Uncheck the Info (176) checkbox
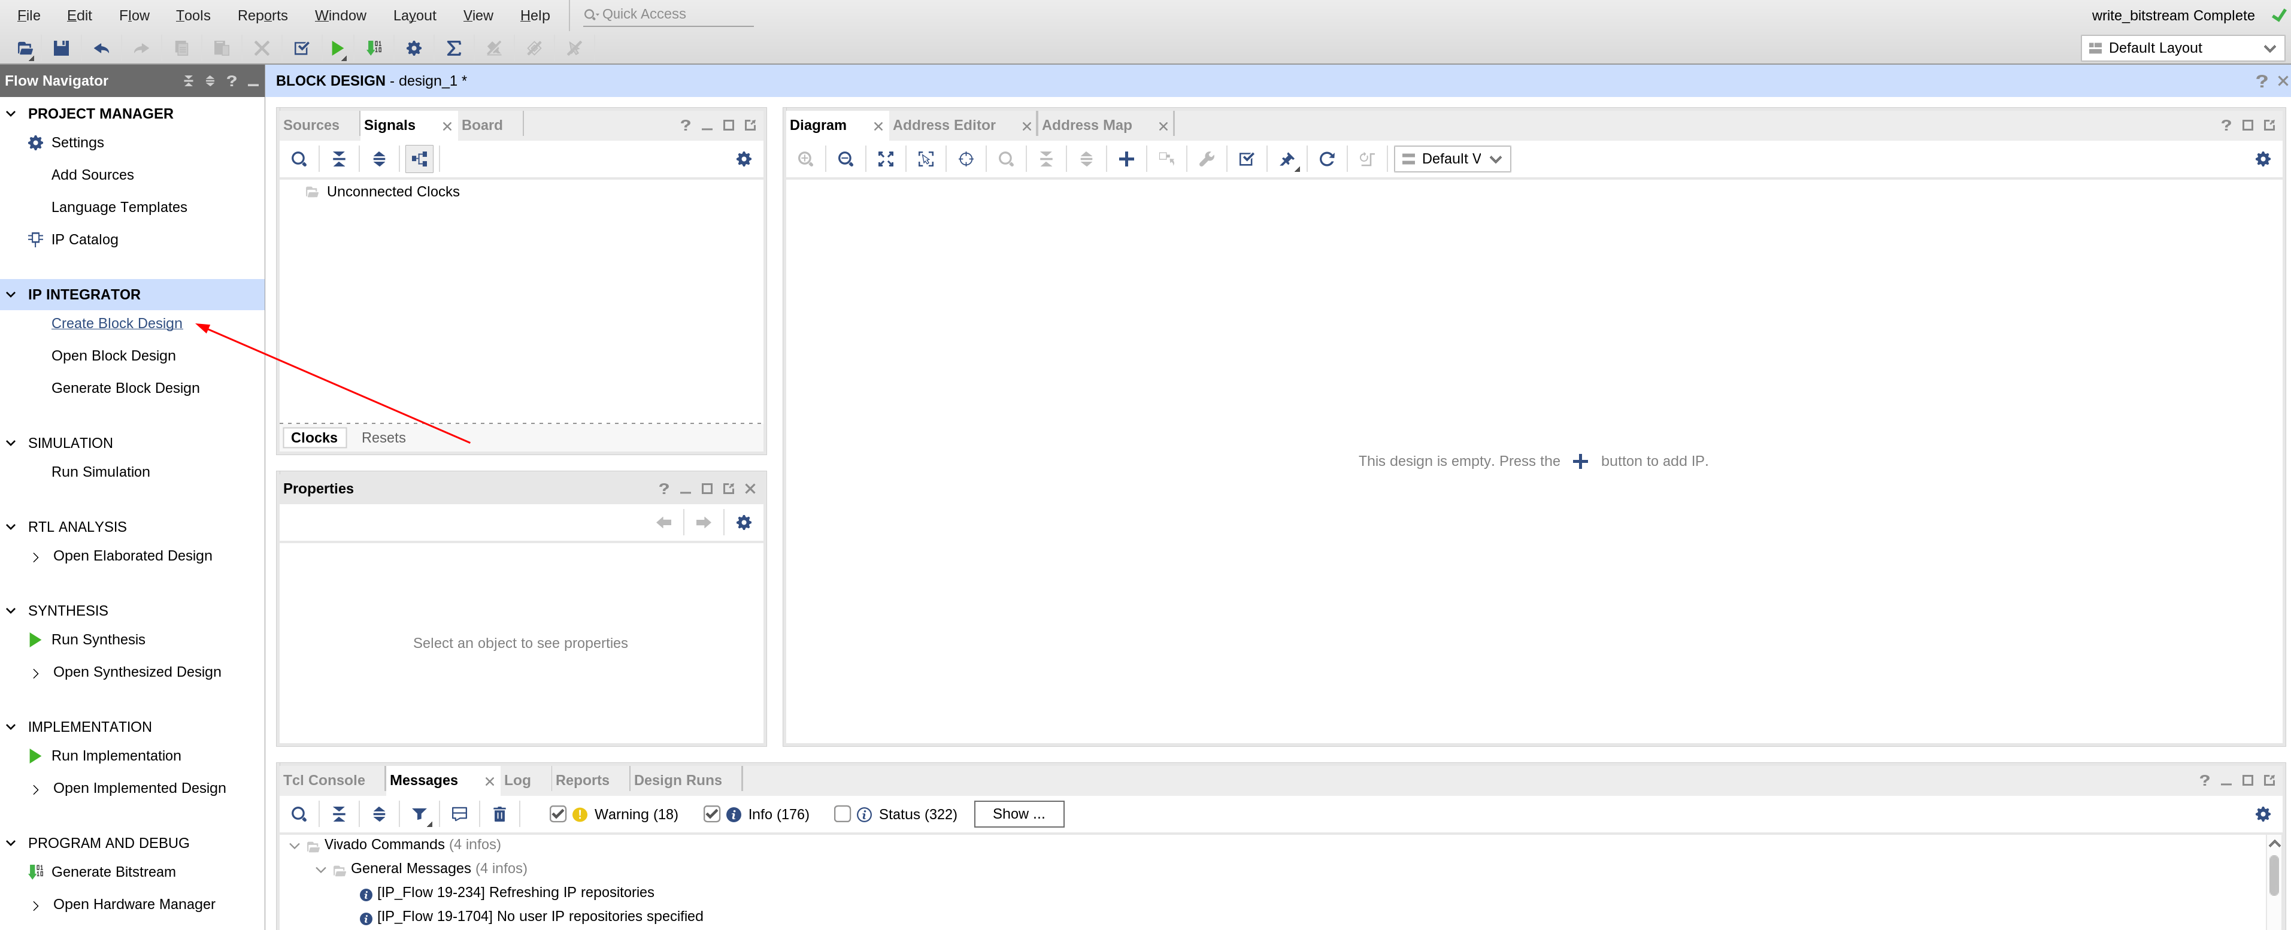The height and width of the screenshot is (930, 2291). click(x=711, y=814)
